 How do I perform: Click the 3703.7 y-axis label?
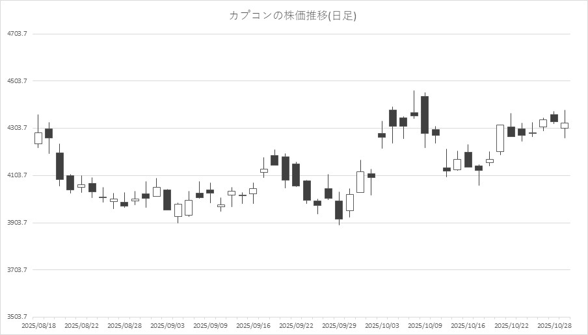pos(17,270)
